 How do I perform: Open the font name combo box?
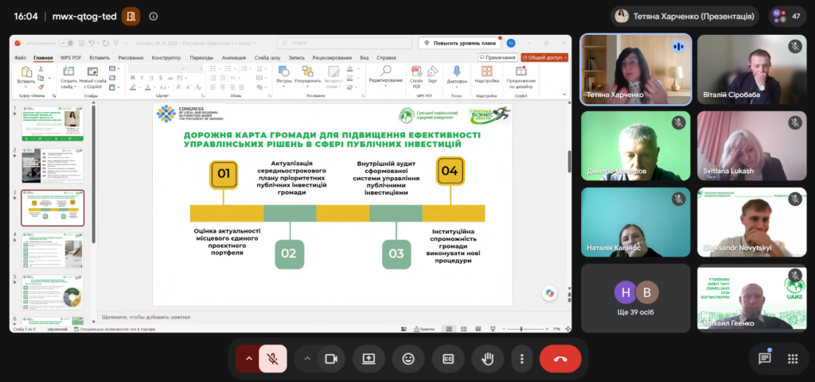pos(158,69)
